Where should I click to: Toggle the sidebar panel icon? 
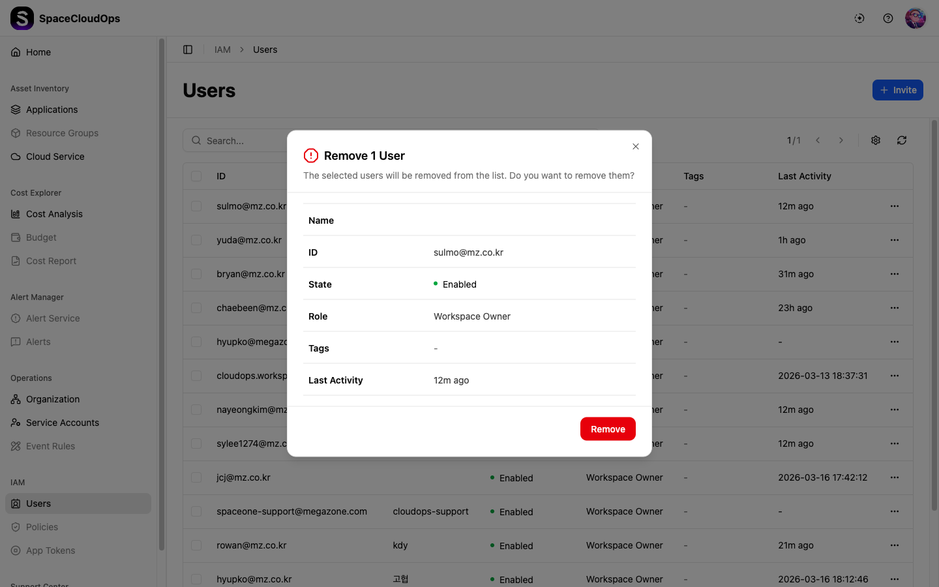(x=188, y=50)
